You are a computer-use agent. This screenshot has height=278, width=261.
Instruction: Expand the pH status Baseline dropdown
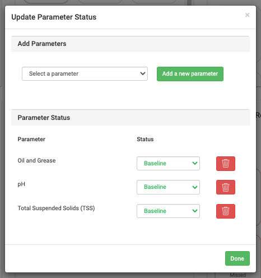pos(168,187)
